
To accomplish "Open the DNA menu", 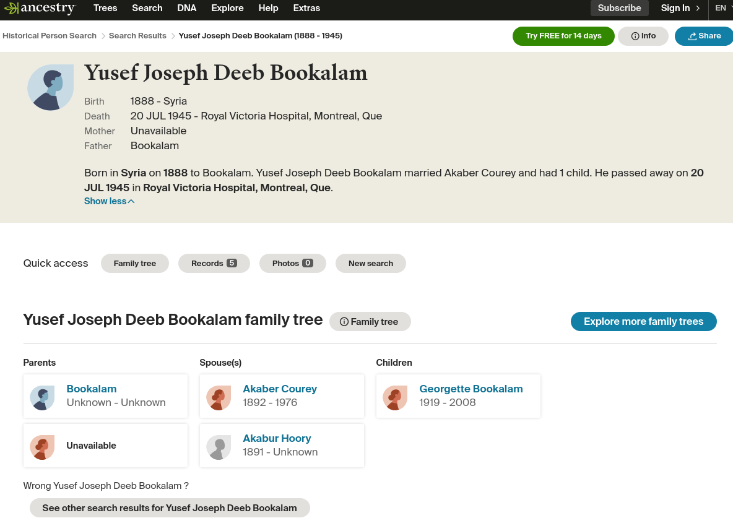I will [x=186, y=8].
